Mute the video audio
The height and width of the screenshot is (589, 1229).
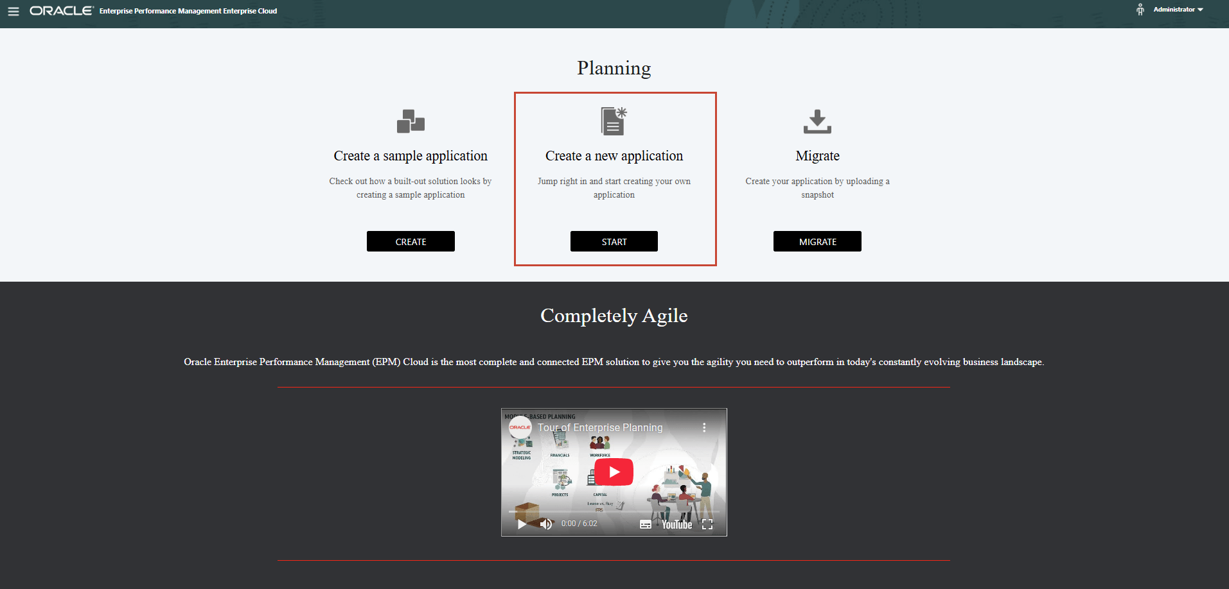tap(547, 524)
